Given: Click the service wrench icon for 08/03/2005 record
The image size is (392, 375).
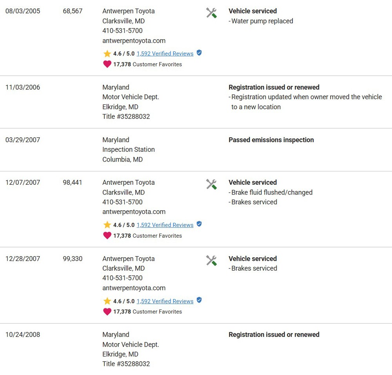Looking at the screenshot, I should (x=211, y=13).
